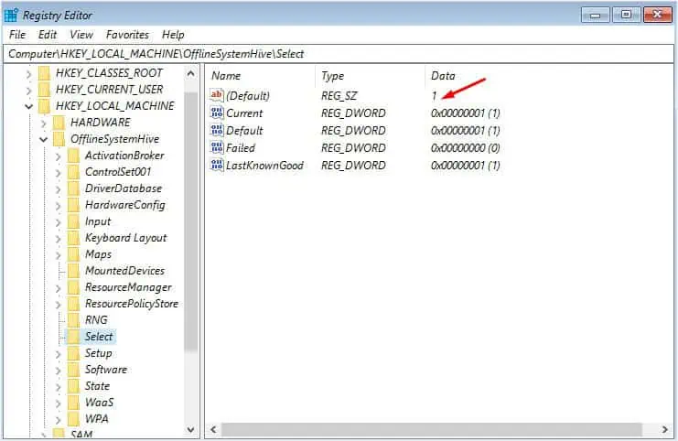Viewport: 678px width, 441px height.
Task: Click the registry path address bar
Action: point(339,54)
